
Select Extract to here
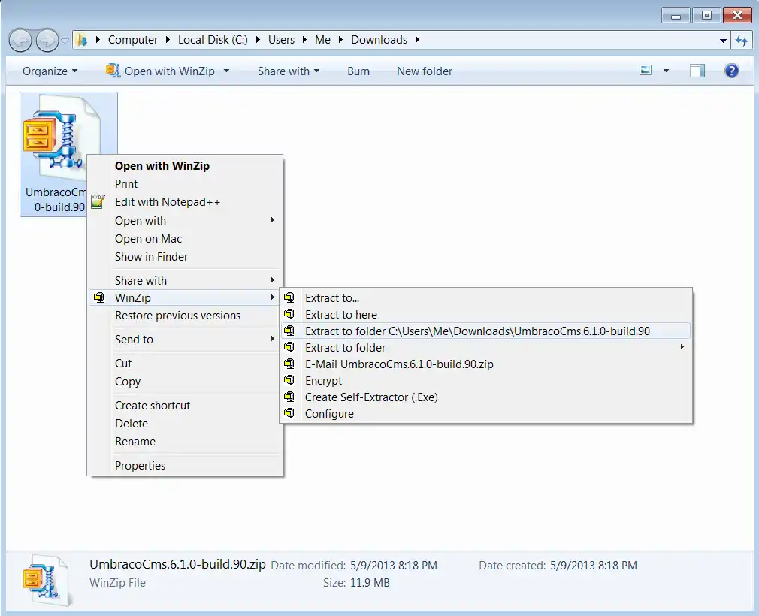[x=486, y=315]
